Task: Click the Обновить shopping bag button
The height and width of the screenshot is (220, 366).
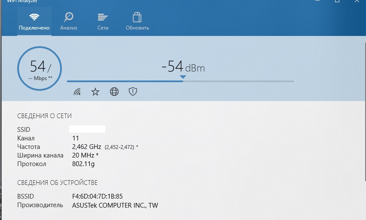Action: point(137,21)
